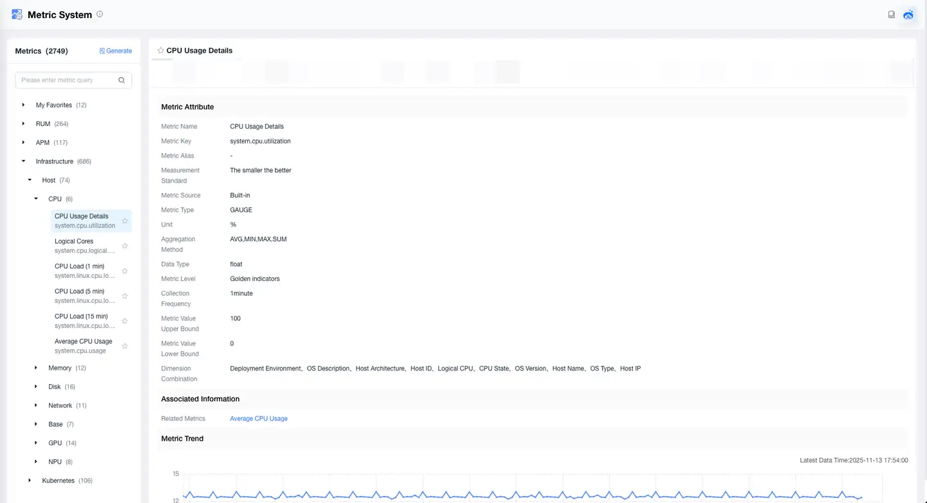
Task: Expand the Kubernetes category arrow
Action: [x=30, y=480]
